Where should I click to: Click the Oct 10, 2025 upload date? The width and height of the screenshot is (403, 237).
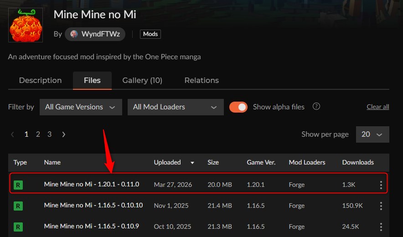click(x=172, y=227)
